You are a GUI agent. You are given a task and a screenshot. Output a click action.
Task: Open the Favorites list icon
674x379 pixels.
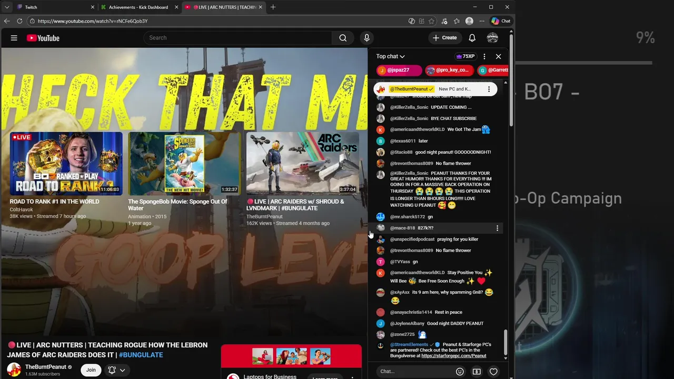(457, 21)
